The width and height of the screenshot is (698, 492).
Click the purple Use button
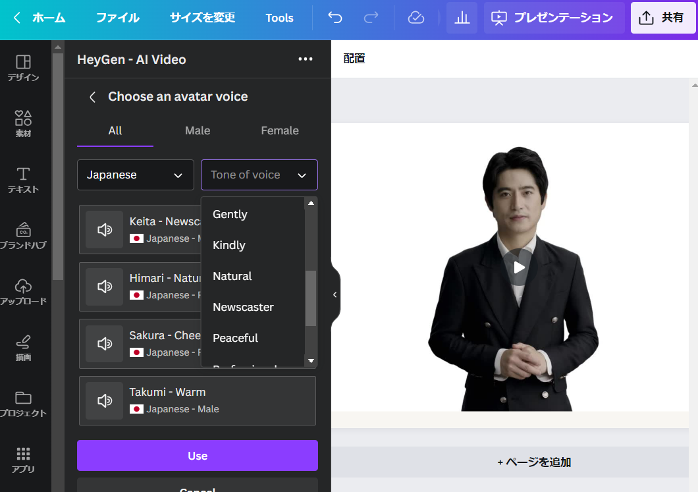[198, 456]
